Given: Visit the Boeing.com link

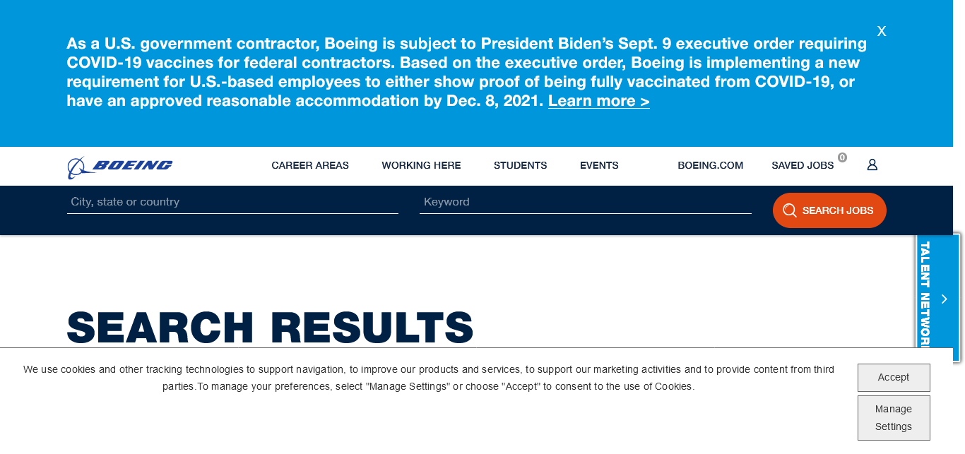Looking at the screenshot, I should click(710, 165).
